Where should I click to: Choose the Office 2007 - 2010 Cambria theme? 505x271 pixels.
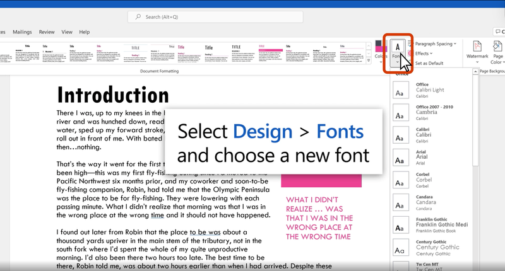point(431,113)
